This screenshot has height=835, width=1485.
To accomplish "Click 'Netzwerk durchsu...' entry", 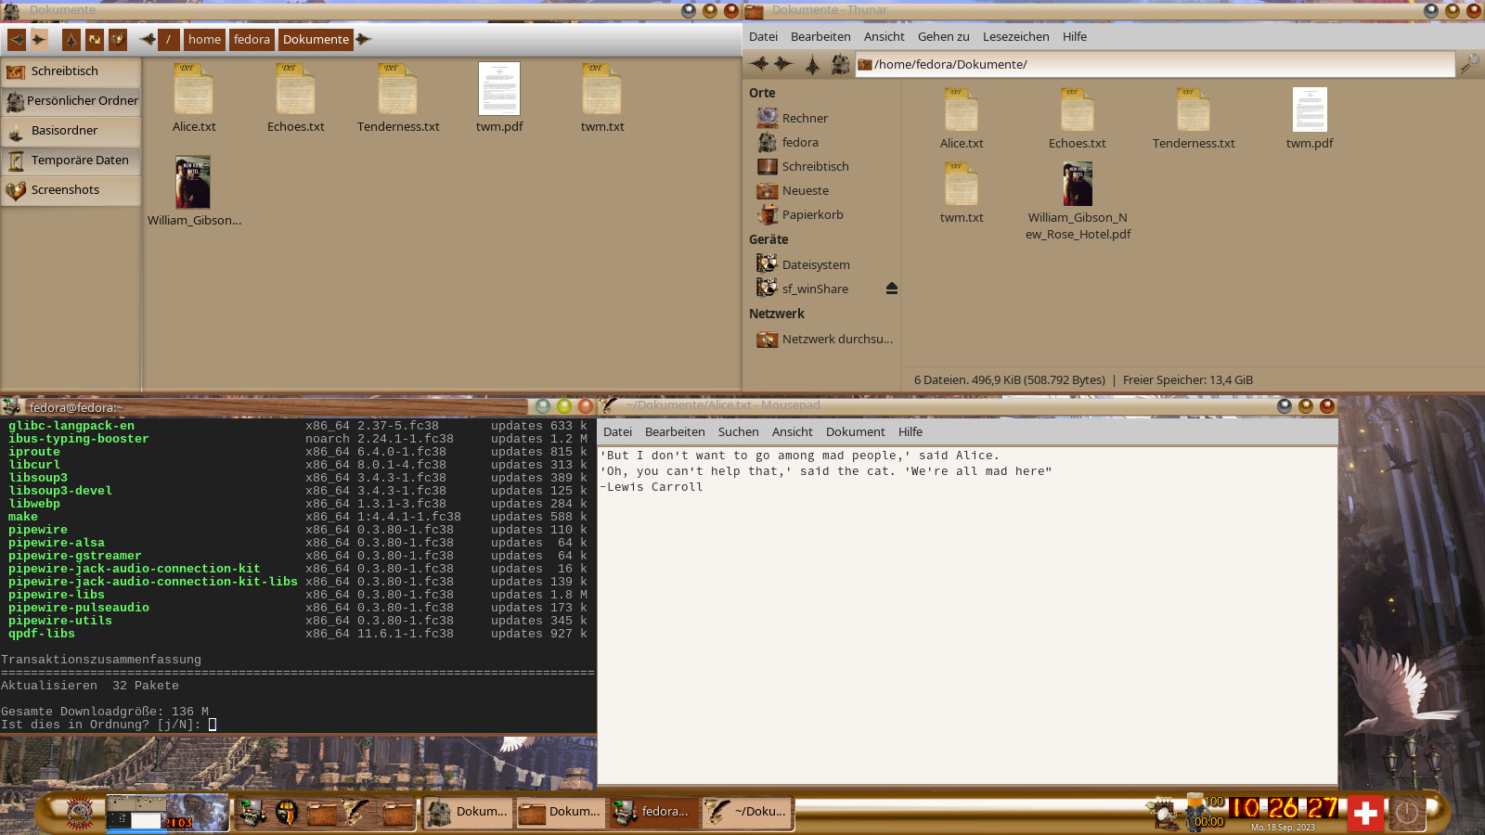I will [x=820, y=339].
